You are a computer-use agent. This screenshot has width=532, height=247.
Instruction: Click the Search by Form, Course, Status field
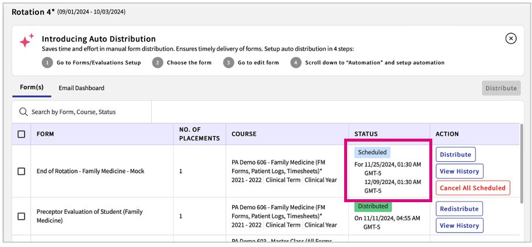coord(87,112)
